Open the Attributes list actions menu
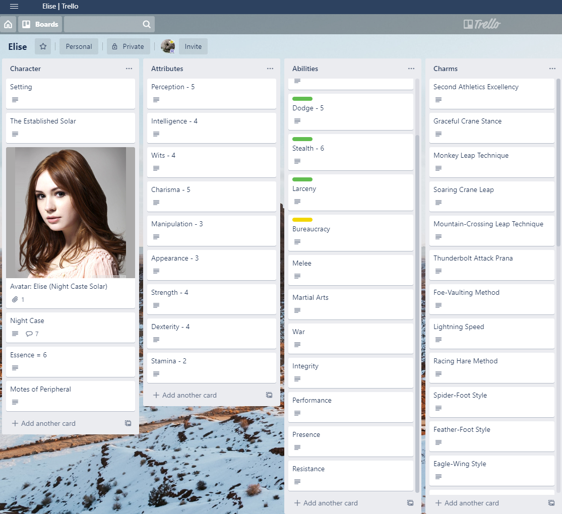 tap(270, 68)
